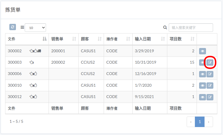
Task: Click date 10/31/2019
Action: pyautogui.click(x=145, y=62)
